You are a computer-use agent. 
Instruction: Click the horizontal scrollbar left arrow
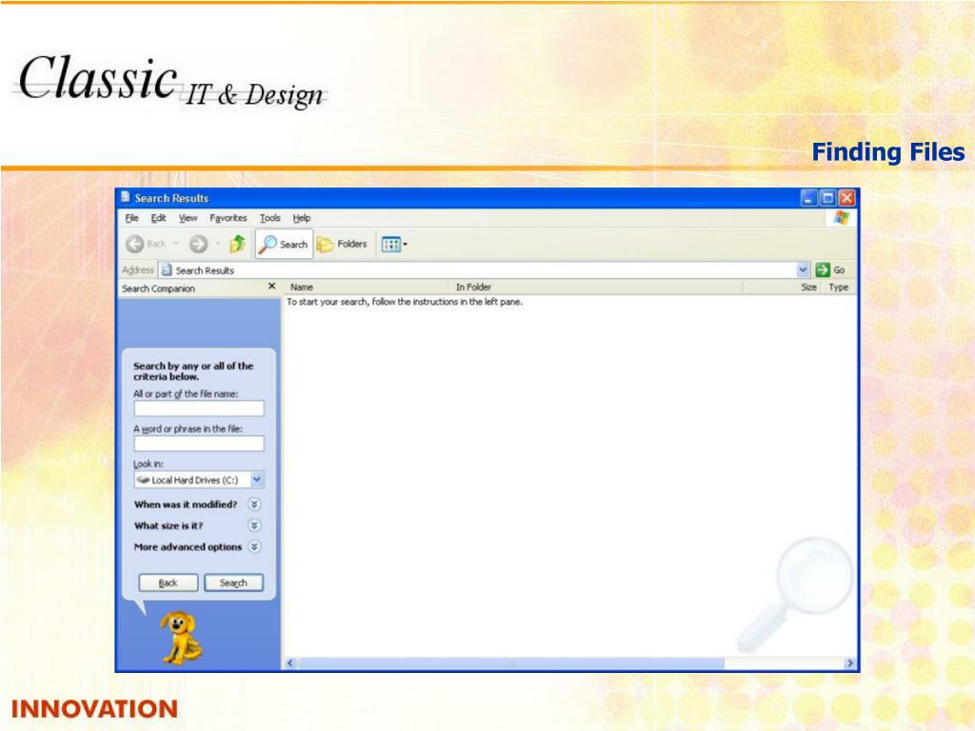(x=289, y=663)
